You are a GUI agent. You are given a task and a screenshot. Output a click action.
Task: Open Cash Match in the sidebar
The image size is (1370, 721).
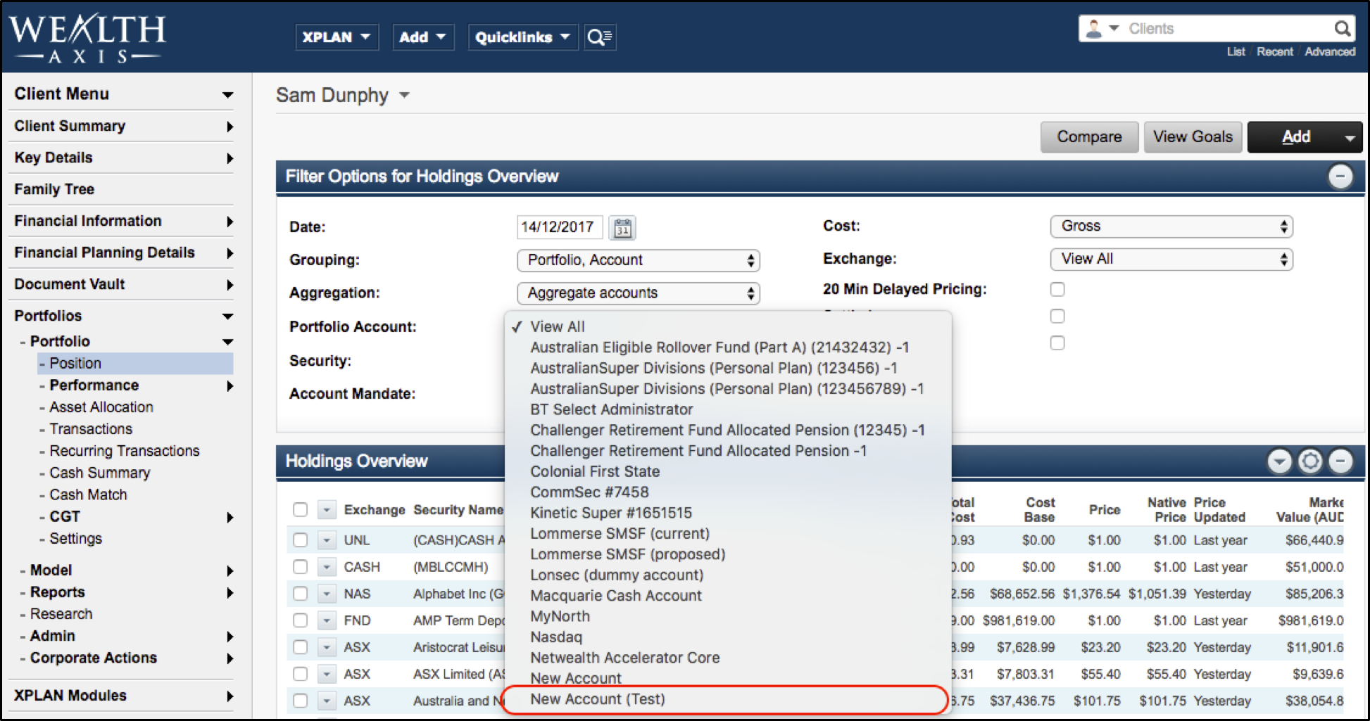(88, 495)
